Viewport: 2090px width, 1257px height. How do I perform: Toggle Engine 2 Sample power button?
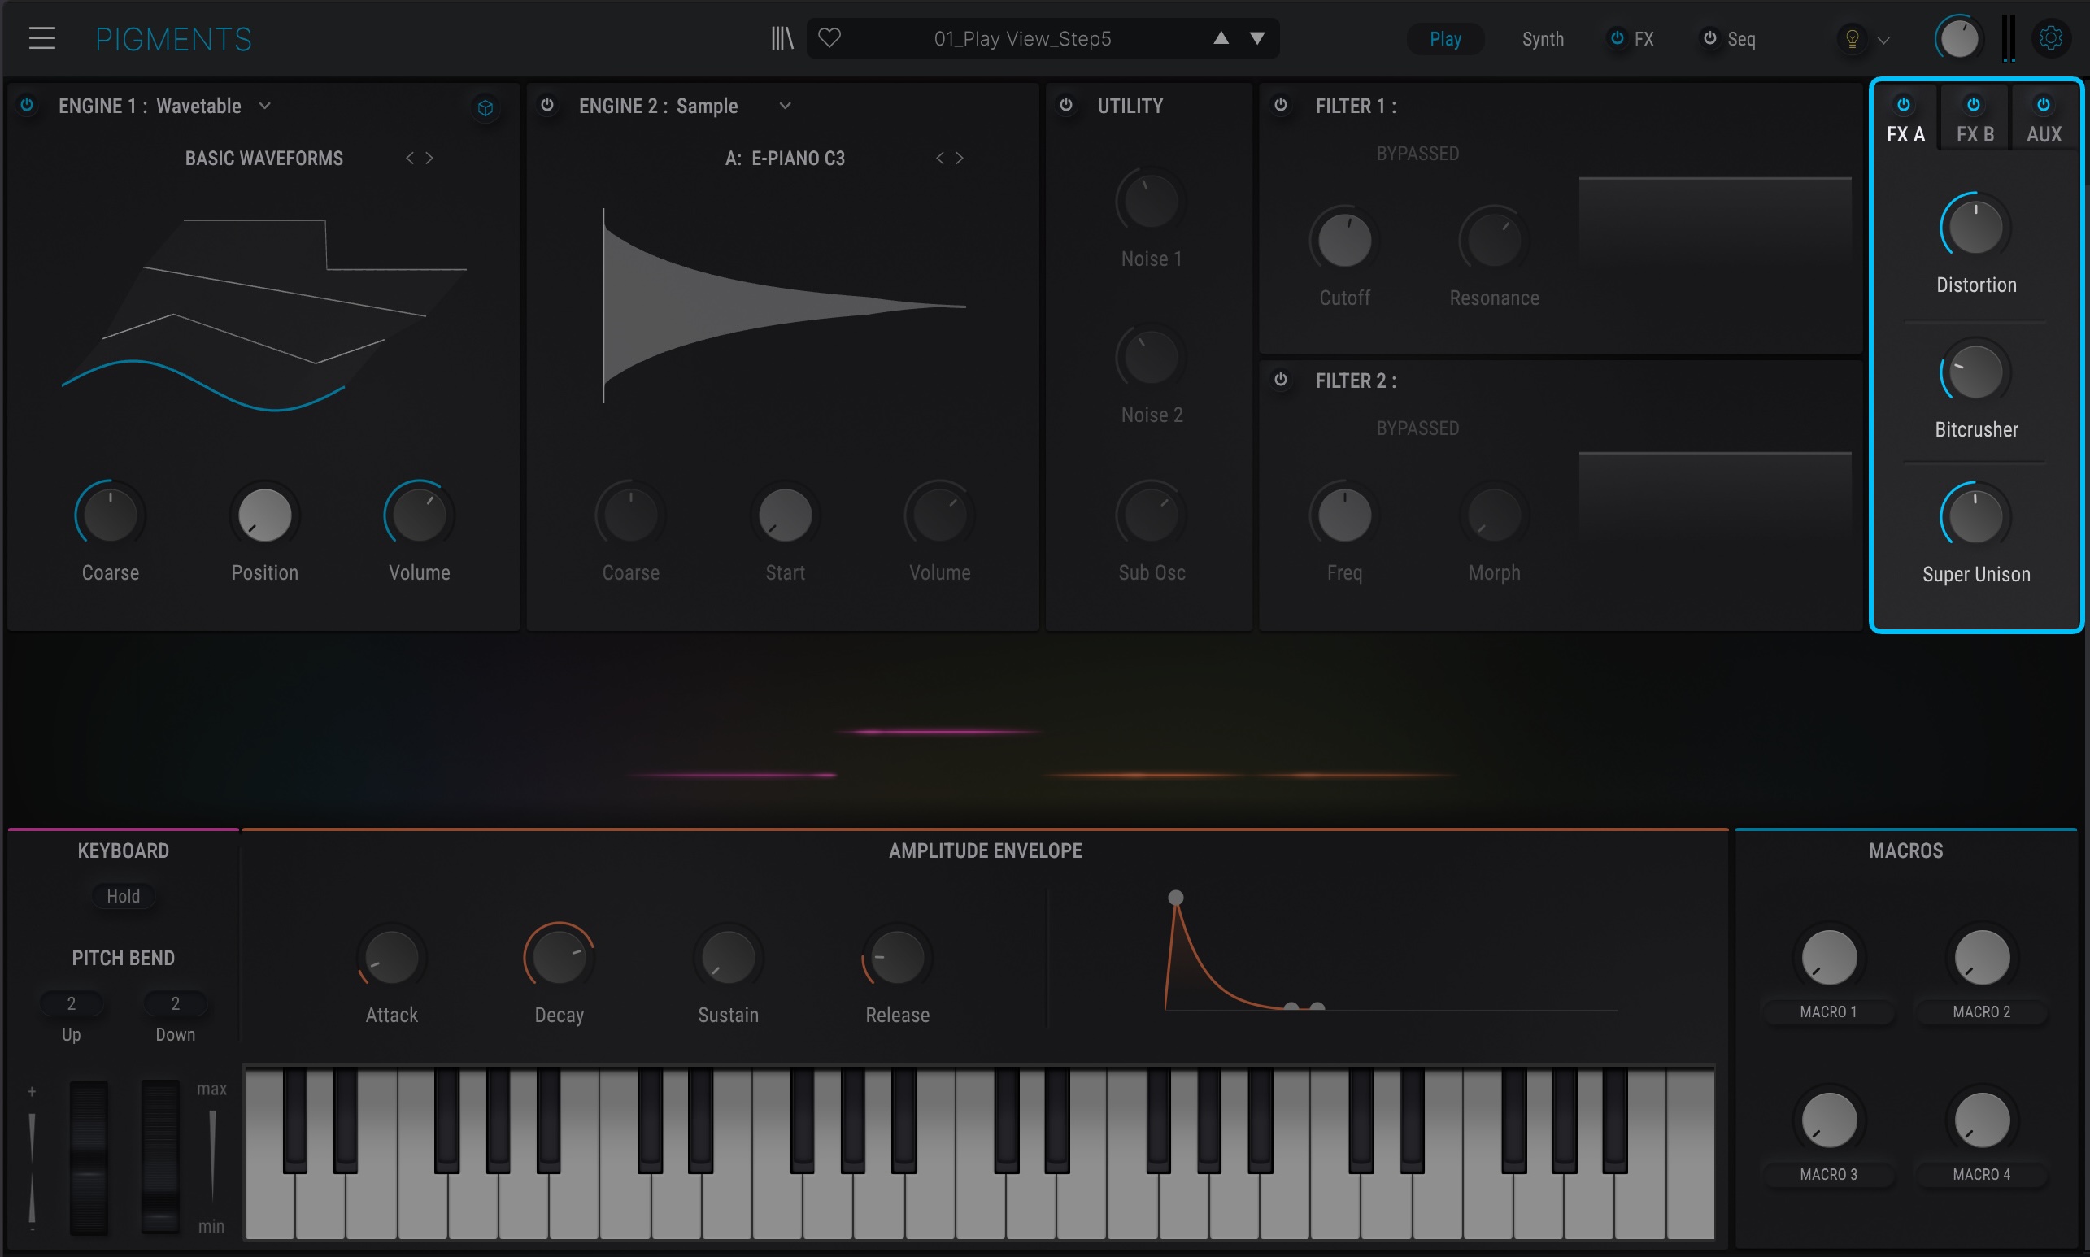(x=547, y=105)
